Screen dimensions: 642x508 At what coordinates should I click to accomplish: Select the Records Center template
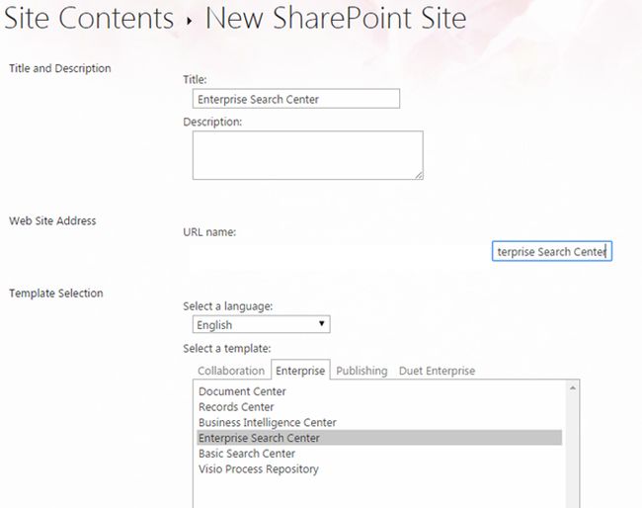tap(379, 407)
